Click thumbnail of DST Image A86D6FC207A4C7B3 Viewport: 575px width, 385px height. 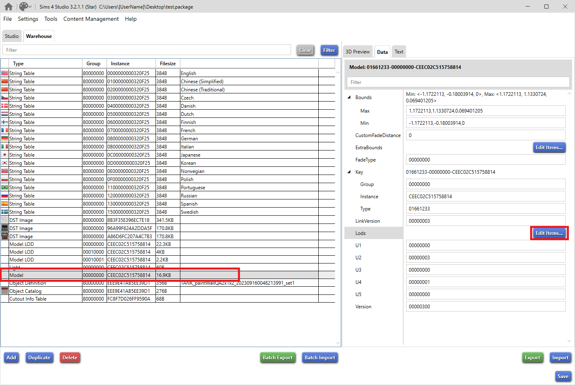tap(4, 236)
